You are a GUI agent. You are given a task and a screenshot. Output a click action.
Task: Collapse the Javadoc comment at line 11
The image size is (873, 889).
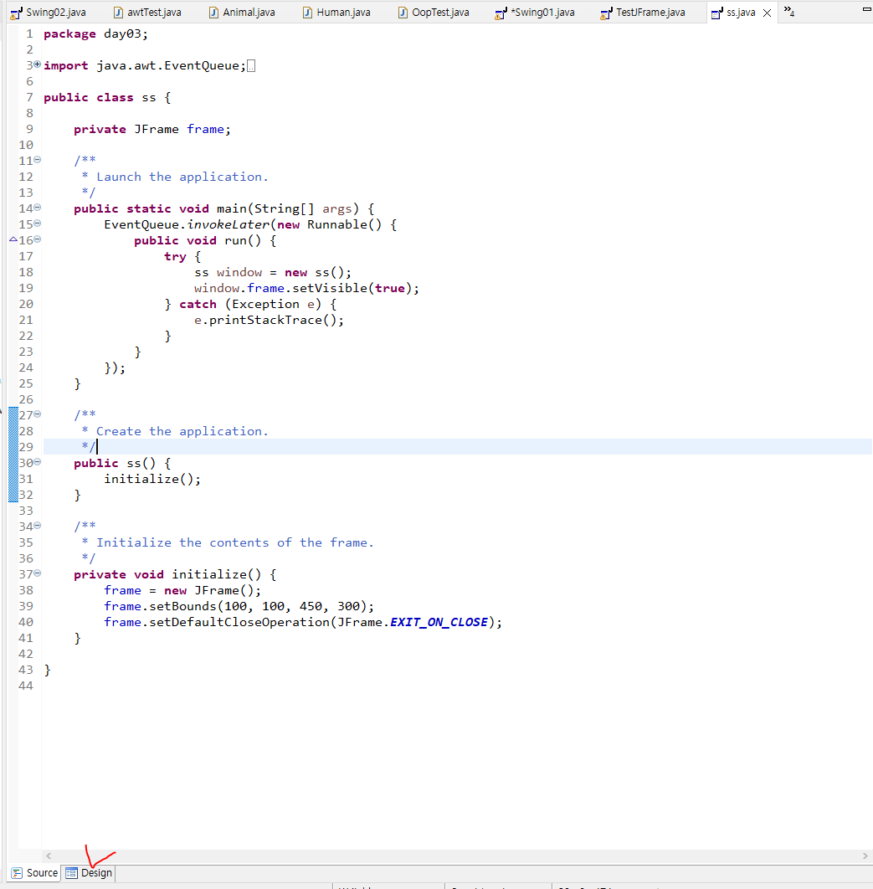click(38, 160)
